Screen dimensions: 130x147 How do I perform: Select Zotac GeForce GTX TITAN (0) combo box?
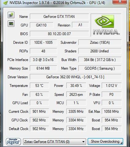tap(54, 142)
